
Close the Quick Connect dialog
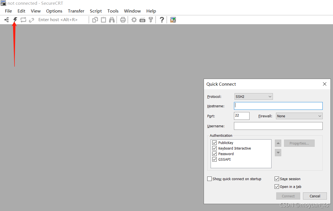pyautogui.click(x=324, y=84)
